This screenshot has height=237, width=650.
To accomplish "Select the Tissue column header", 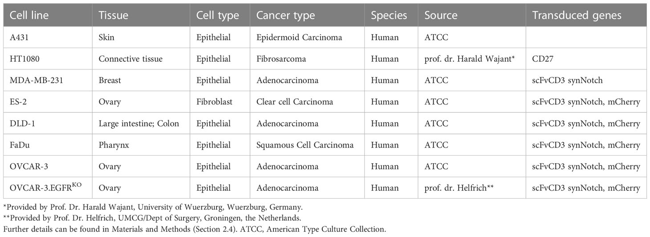I will point(113,16).
